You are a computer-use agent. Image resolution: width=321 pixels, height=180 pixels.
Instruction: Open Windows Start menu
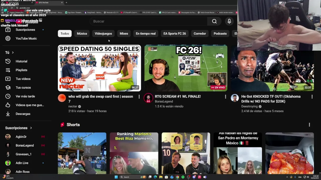[x=116, y=177]
